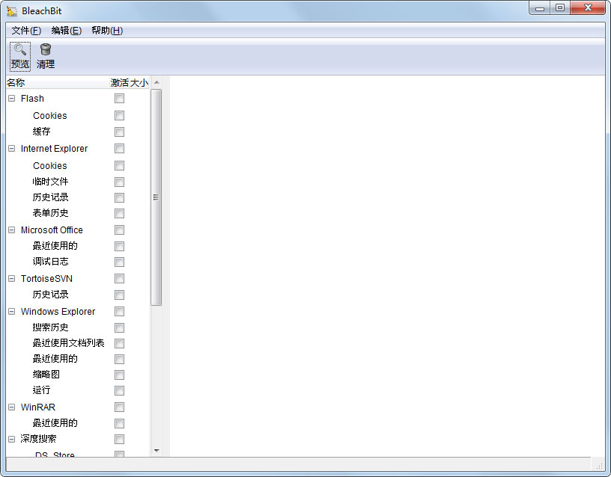Check the Microsoft Office 最近使用的 checkbox
611x477 pixels.
tap(119, 246)
